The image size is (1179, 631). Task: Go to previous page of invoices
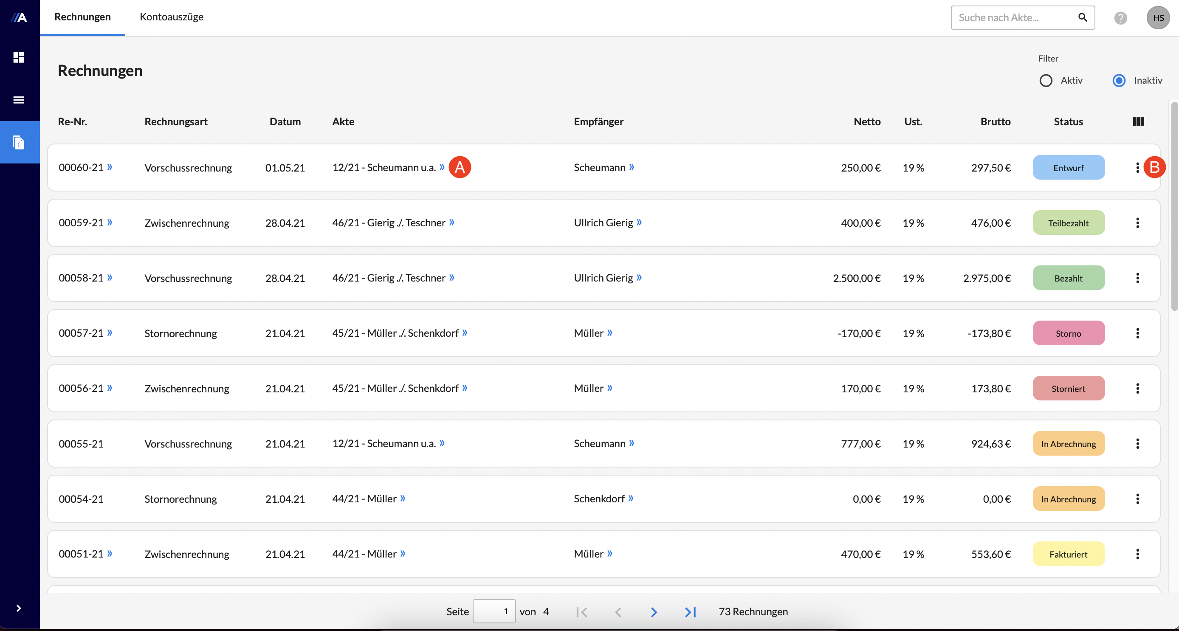pos(618,612)
